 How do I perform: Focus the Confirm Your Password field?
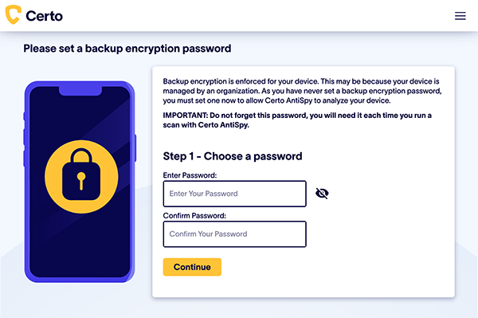tap(235, 234)
